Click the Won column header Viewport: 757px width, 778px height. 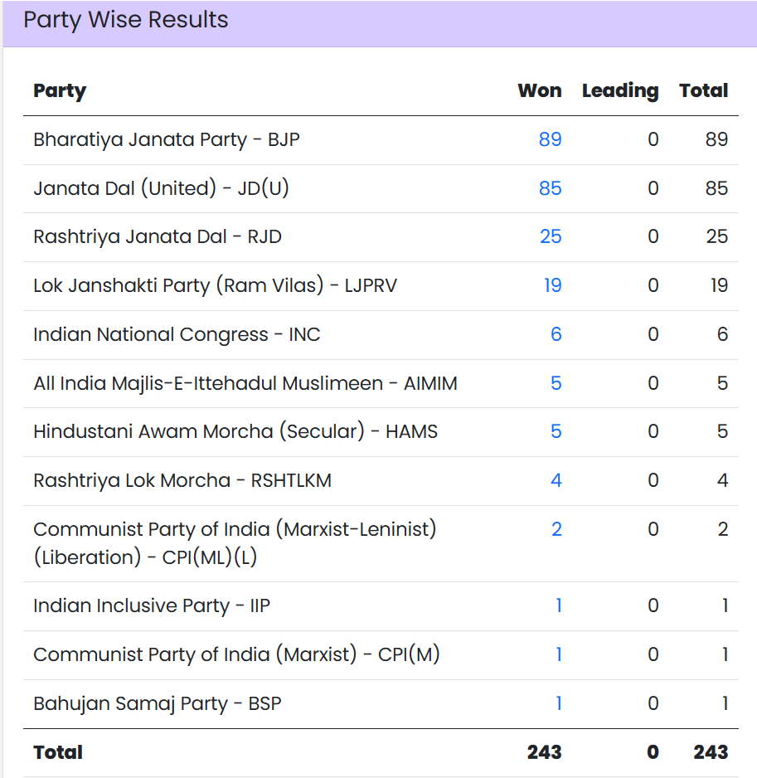(539, 90)
